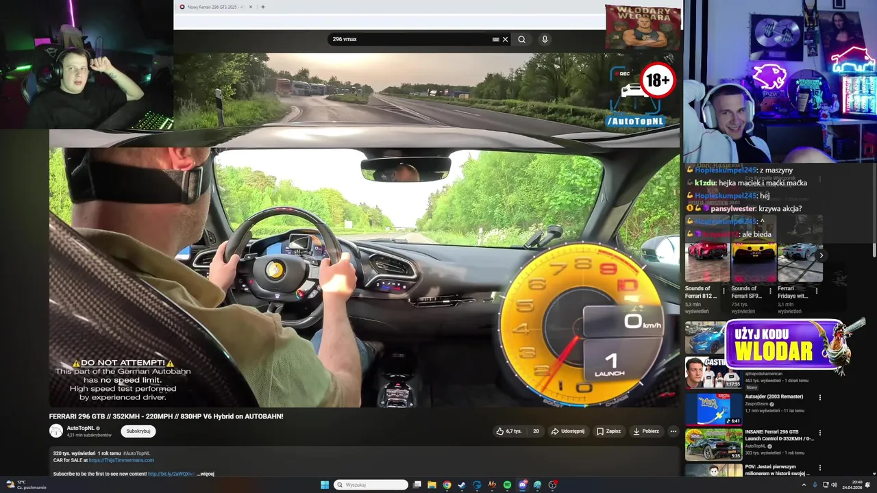Screen dimensions: 877x493
Task: Open Steam from the taskbar
Action: [462, 485]
